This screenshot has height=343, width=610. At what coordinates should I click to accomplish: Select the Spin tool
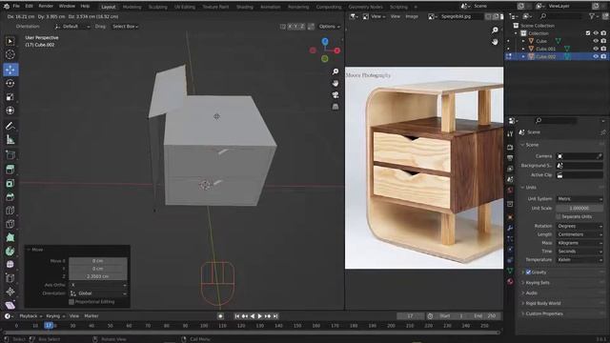[10, 252]
